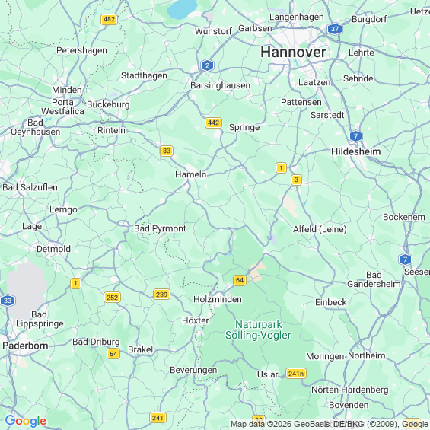The width and height of the screenshot is (430, 430).
Task: Select the A33 shield near Bad Lippspringe
Action: (x=8, y=301)
